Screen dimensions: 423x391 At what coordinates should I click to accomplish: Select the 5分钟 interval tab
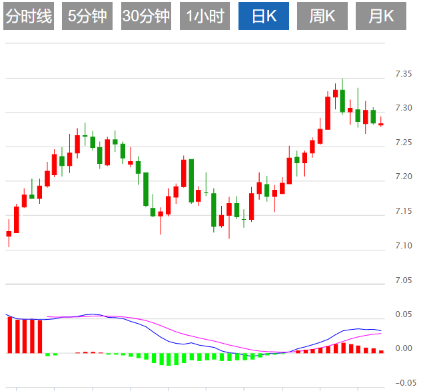click(87, 16)
